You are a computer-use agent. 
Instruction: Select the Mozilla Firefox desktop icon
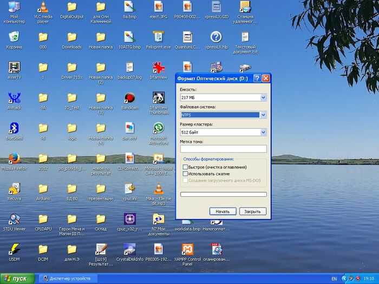[x=14, y=158]
